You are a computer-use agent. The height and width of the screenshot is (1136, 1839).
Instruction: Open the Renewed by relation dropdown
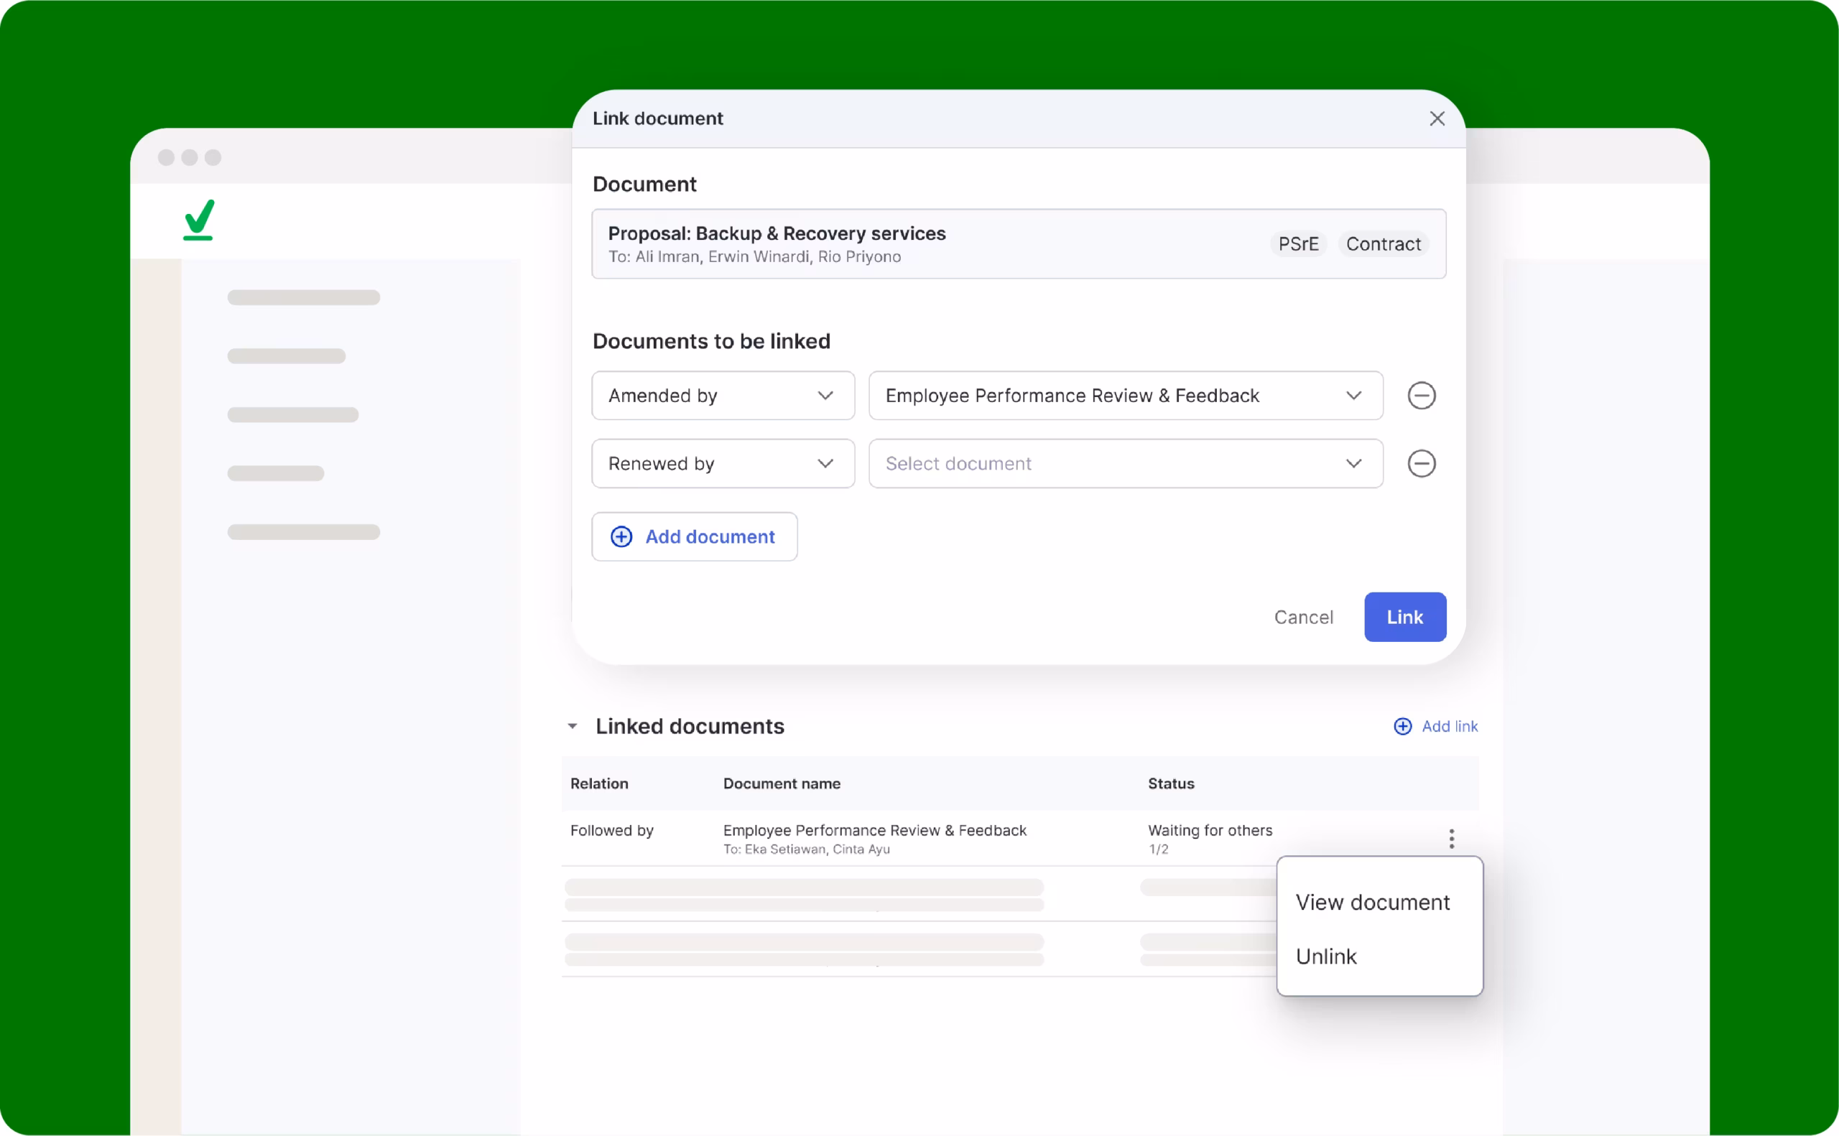coord(722,464)
